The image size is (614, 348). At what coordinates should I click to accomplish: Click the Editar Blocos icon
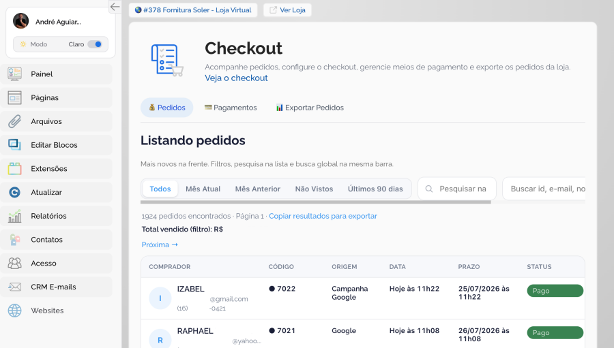point(14,145)
